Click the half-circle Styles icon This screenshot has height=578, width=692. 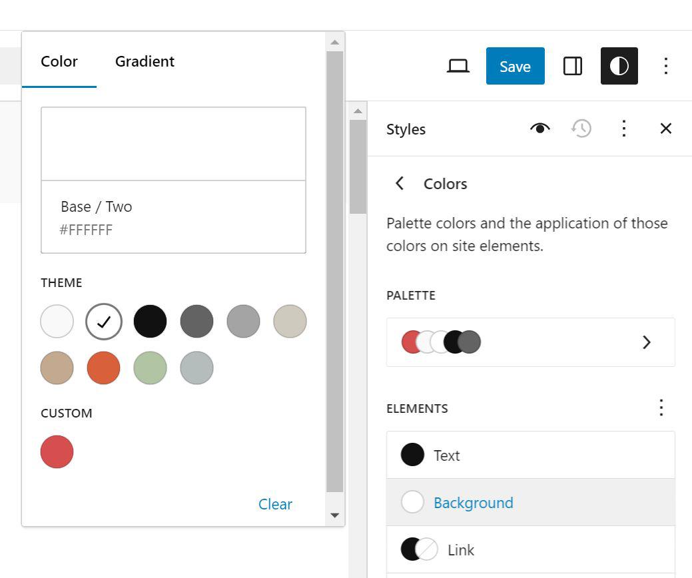point(619,66)
